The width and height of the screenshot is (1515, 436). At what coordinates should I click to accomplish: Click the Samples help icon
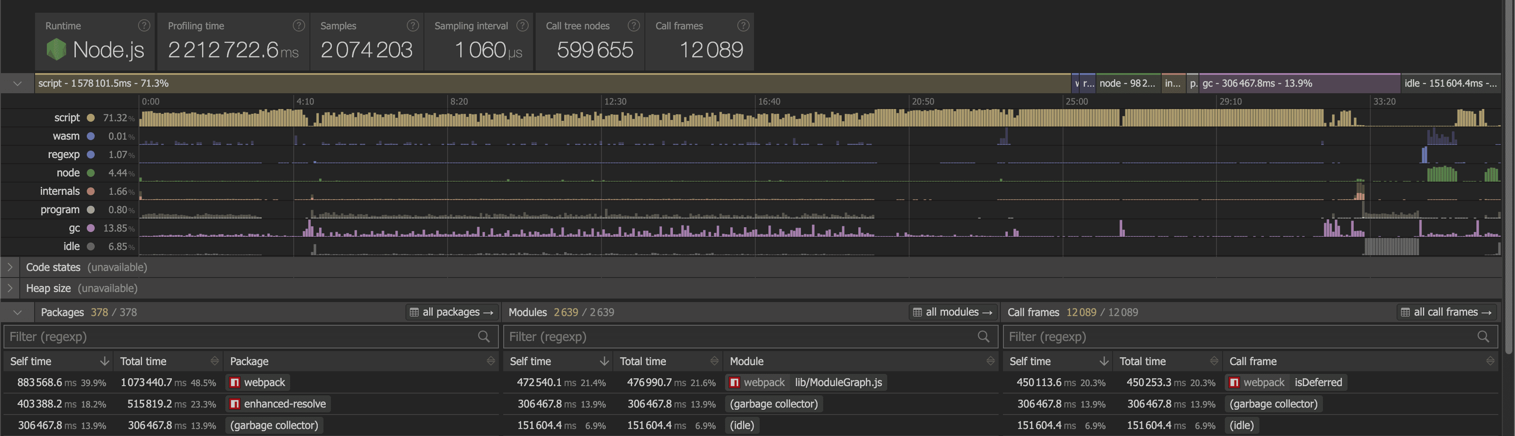413,25
